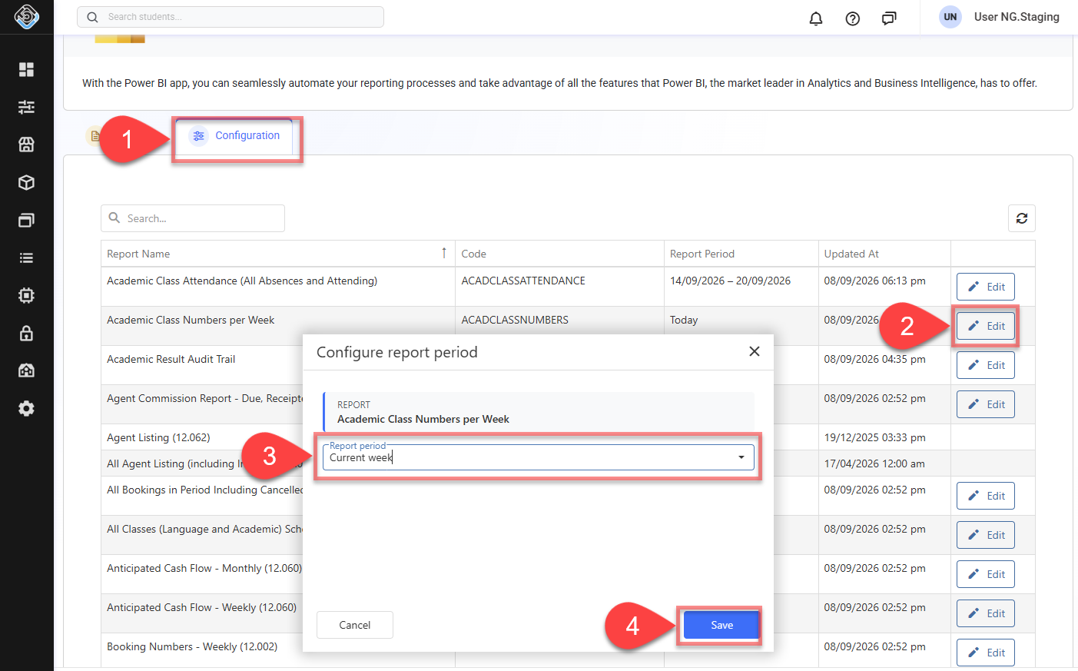Open the cube package icon in sidebar
This screenshot has height=671, width=1078.
click(x=26, y=182)
